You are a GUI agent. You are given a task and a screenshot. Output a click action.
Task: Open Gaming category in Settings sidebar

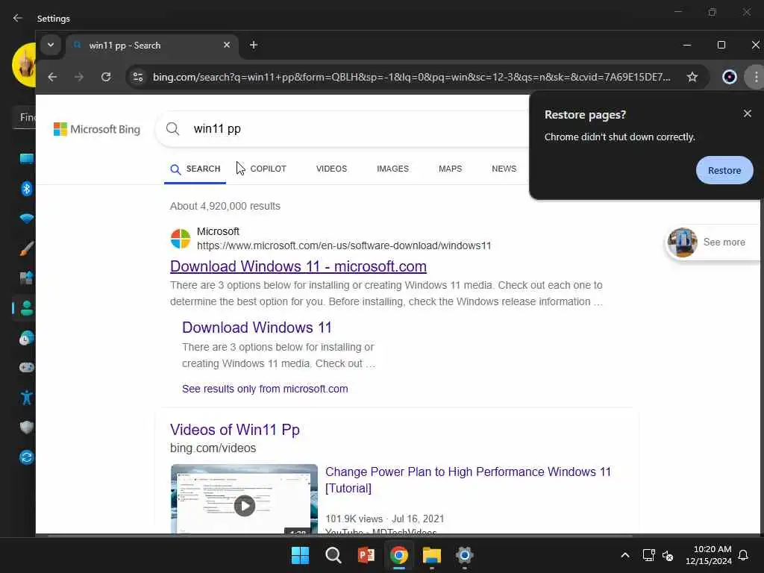26,367
